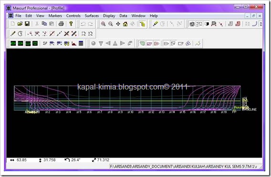Select the Zoom in magnifier tool

click(x=103, y=24)
